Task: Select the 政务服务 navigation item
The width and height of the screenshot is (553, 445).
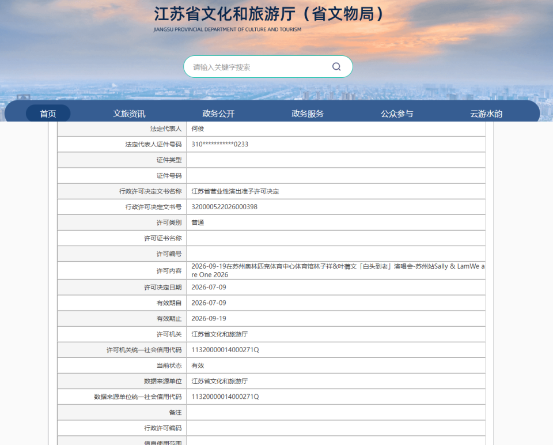Action: [308, 114]
